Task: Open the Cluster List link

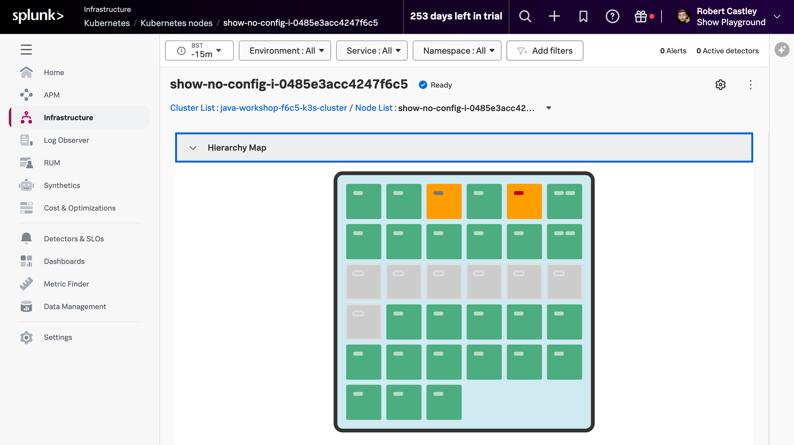Action: [x=192, y=108]
